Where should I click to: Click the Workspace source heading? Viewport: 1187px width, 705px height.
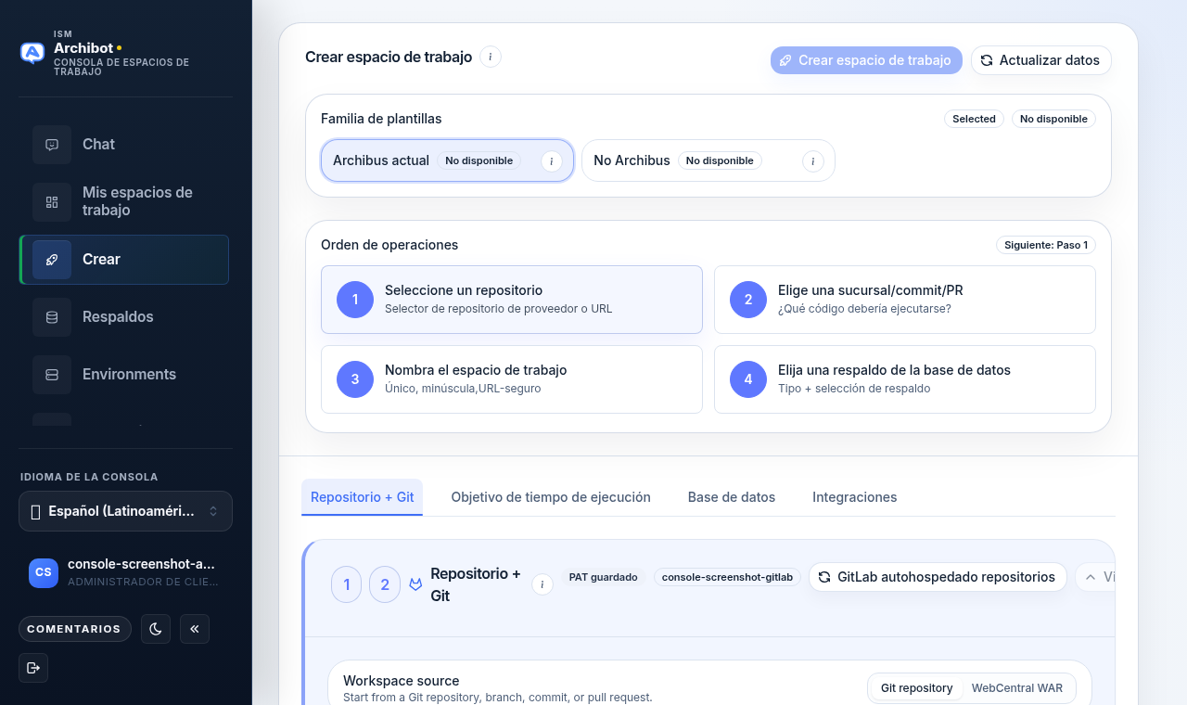(401, 681)
